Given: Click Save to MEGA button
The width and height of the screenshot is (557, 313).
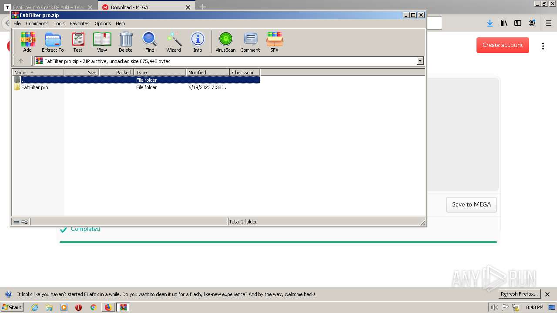Looking at the screenshot, I should (x=471, y=205).
